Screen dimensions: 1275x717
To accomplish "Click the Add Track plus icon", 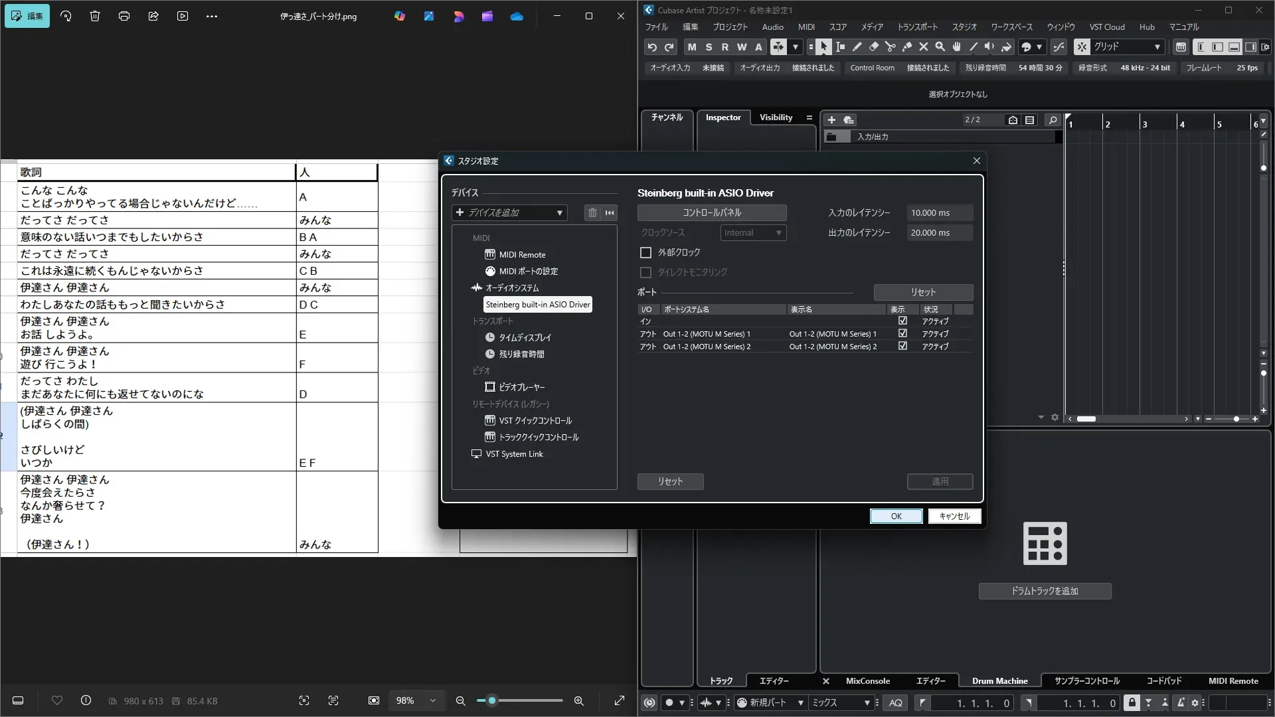I will [831, 120].
